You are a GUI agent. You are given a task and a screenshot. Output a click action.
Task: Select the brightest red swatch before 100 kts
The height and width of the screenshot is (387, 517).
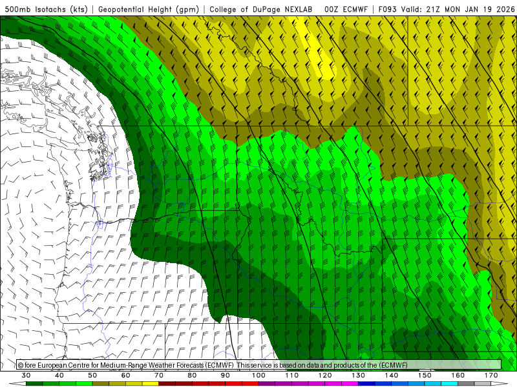tap(250, 384)
